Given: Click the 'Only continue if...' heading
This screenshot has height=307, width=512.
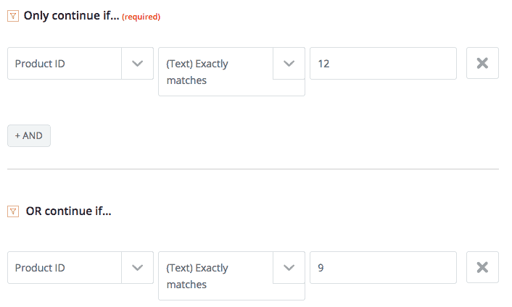Looking at the screenshot, I should (71, 16).
